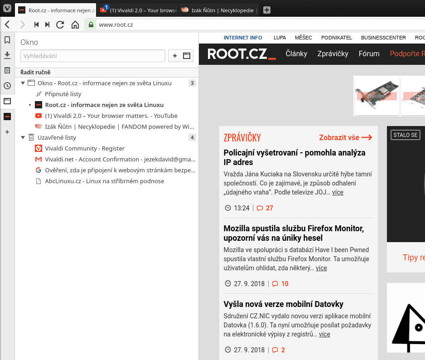
Task: Collapse the Uzavřené listy section
Action: (23, 137)
